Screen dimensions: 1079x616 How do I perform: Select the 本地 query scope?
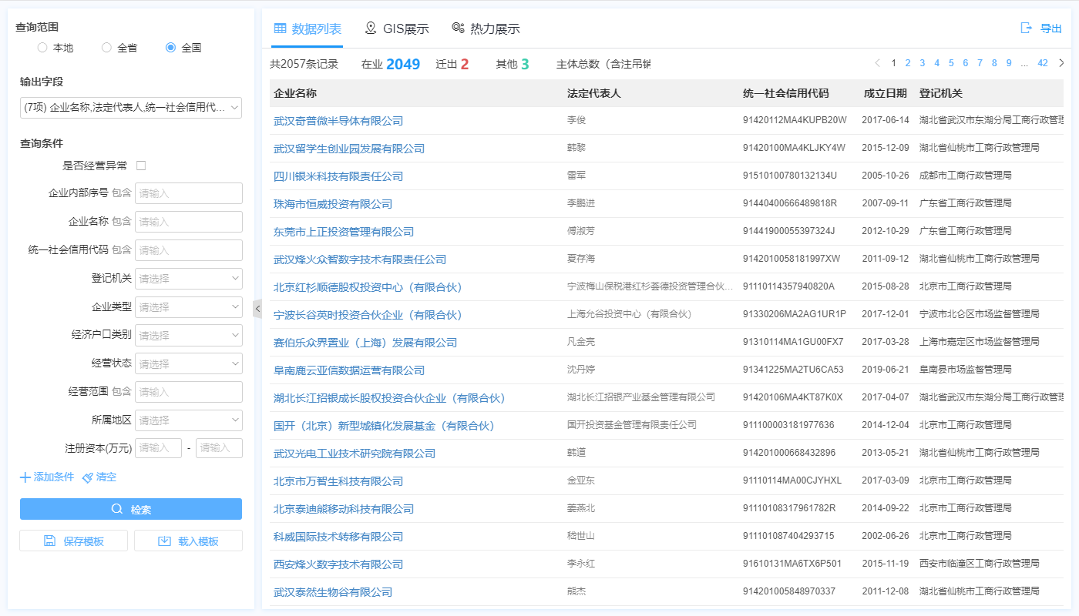coord(42,47)
